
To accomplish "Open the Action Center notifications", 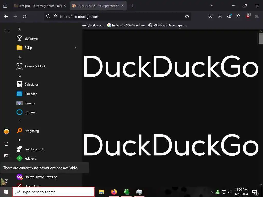I will click(x=255, y=192).
